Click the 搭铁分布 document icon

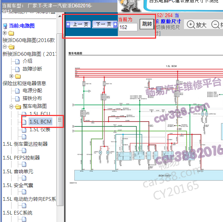click(x=17, y=99)
